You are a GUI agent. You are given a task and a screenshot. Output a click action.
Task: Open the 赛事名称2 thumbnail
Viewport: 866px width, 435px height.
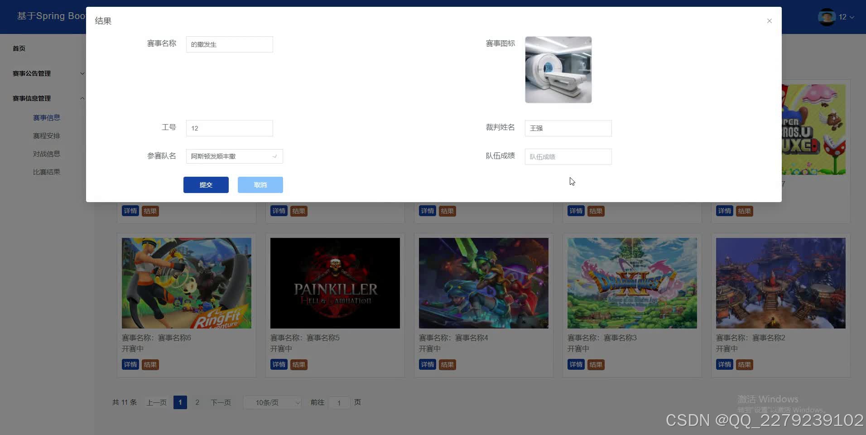coord(781,283)
